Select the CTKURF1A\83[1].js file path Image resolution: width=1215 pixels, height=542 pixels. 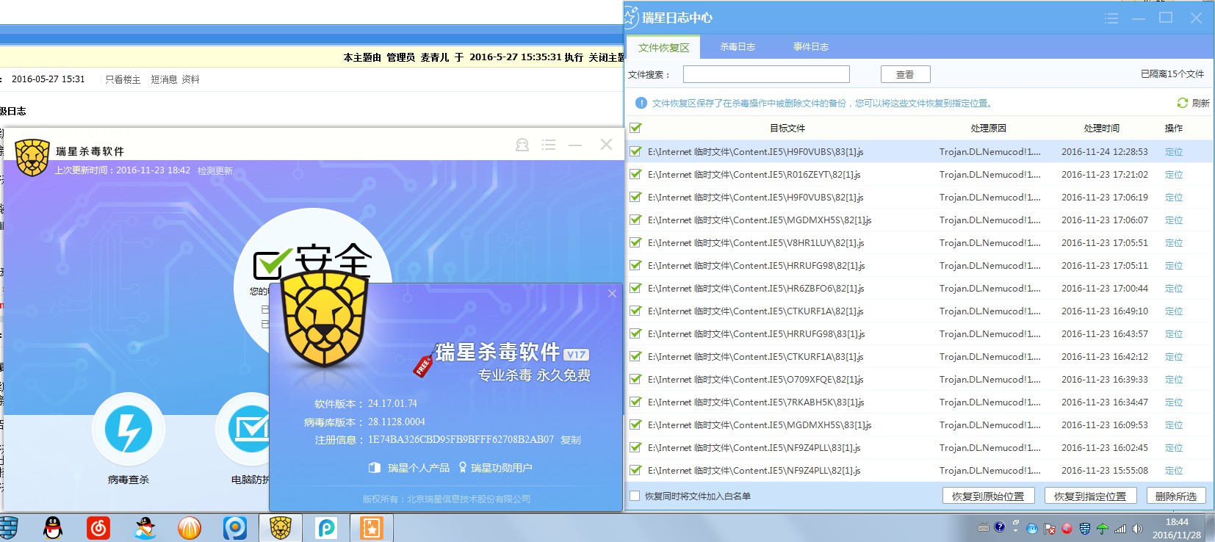[x=756, y=357]
